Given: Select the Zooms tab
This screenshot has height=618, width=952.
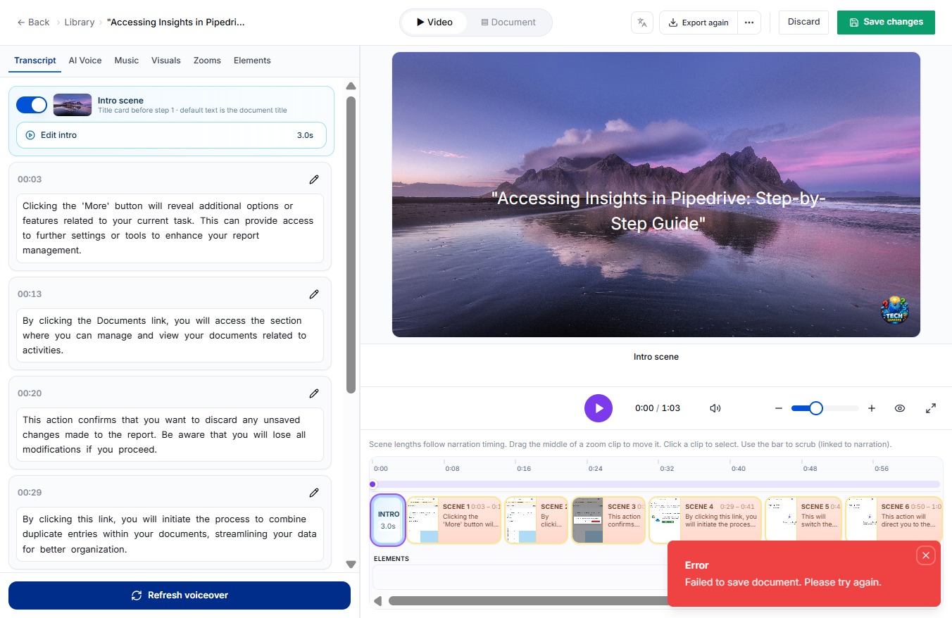Looking at the screenshot, I should tap(207, 61).
